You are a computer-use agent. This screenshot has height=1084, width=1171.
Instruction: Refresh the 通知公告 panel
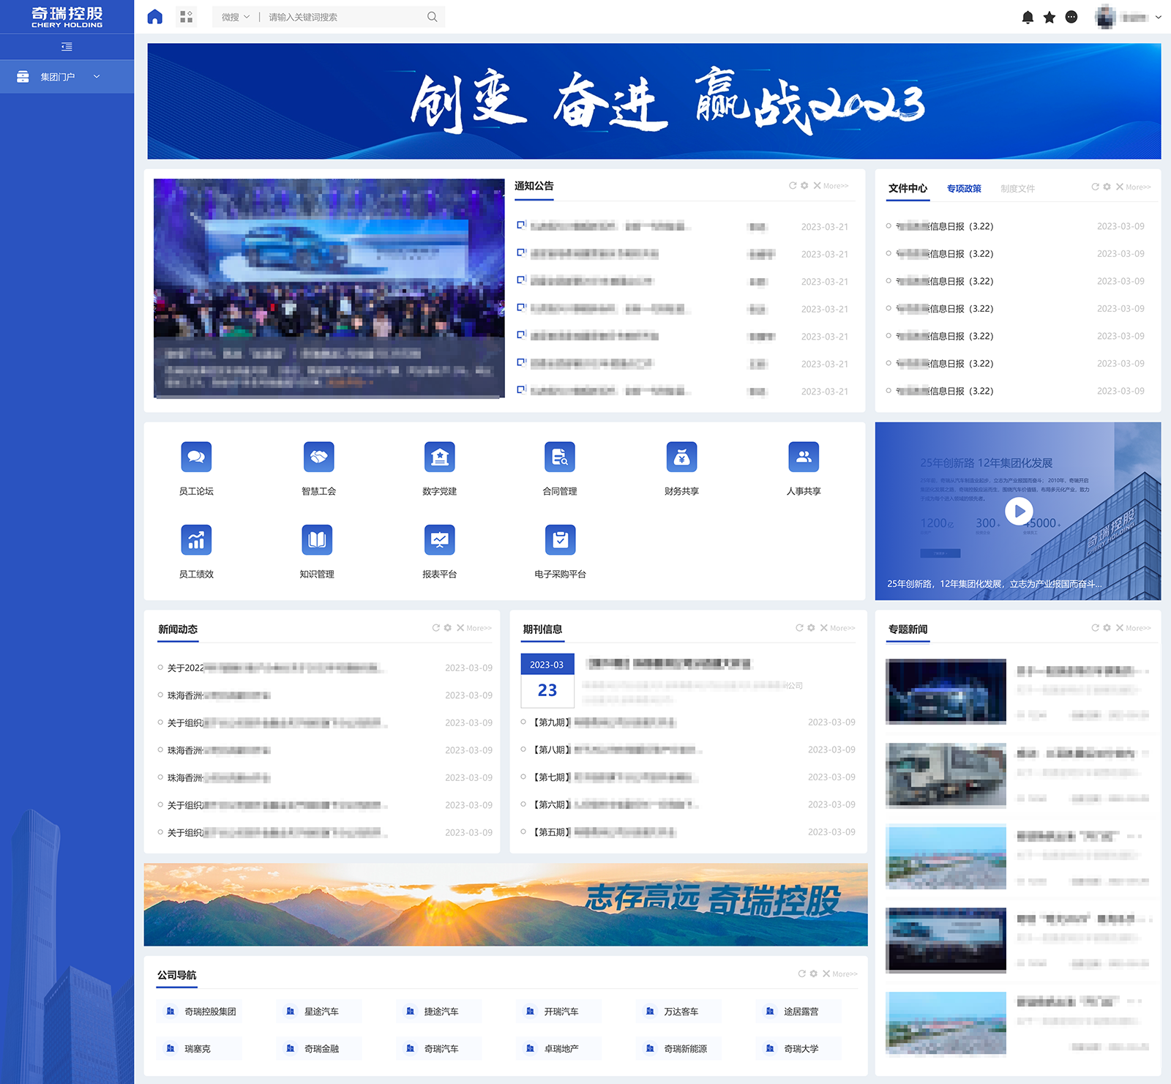(793, 186)
